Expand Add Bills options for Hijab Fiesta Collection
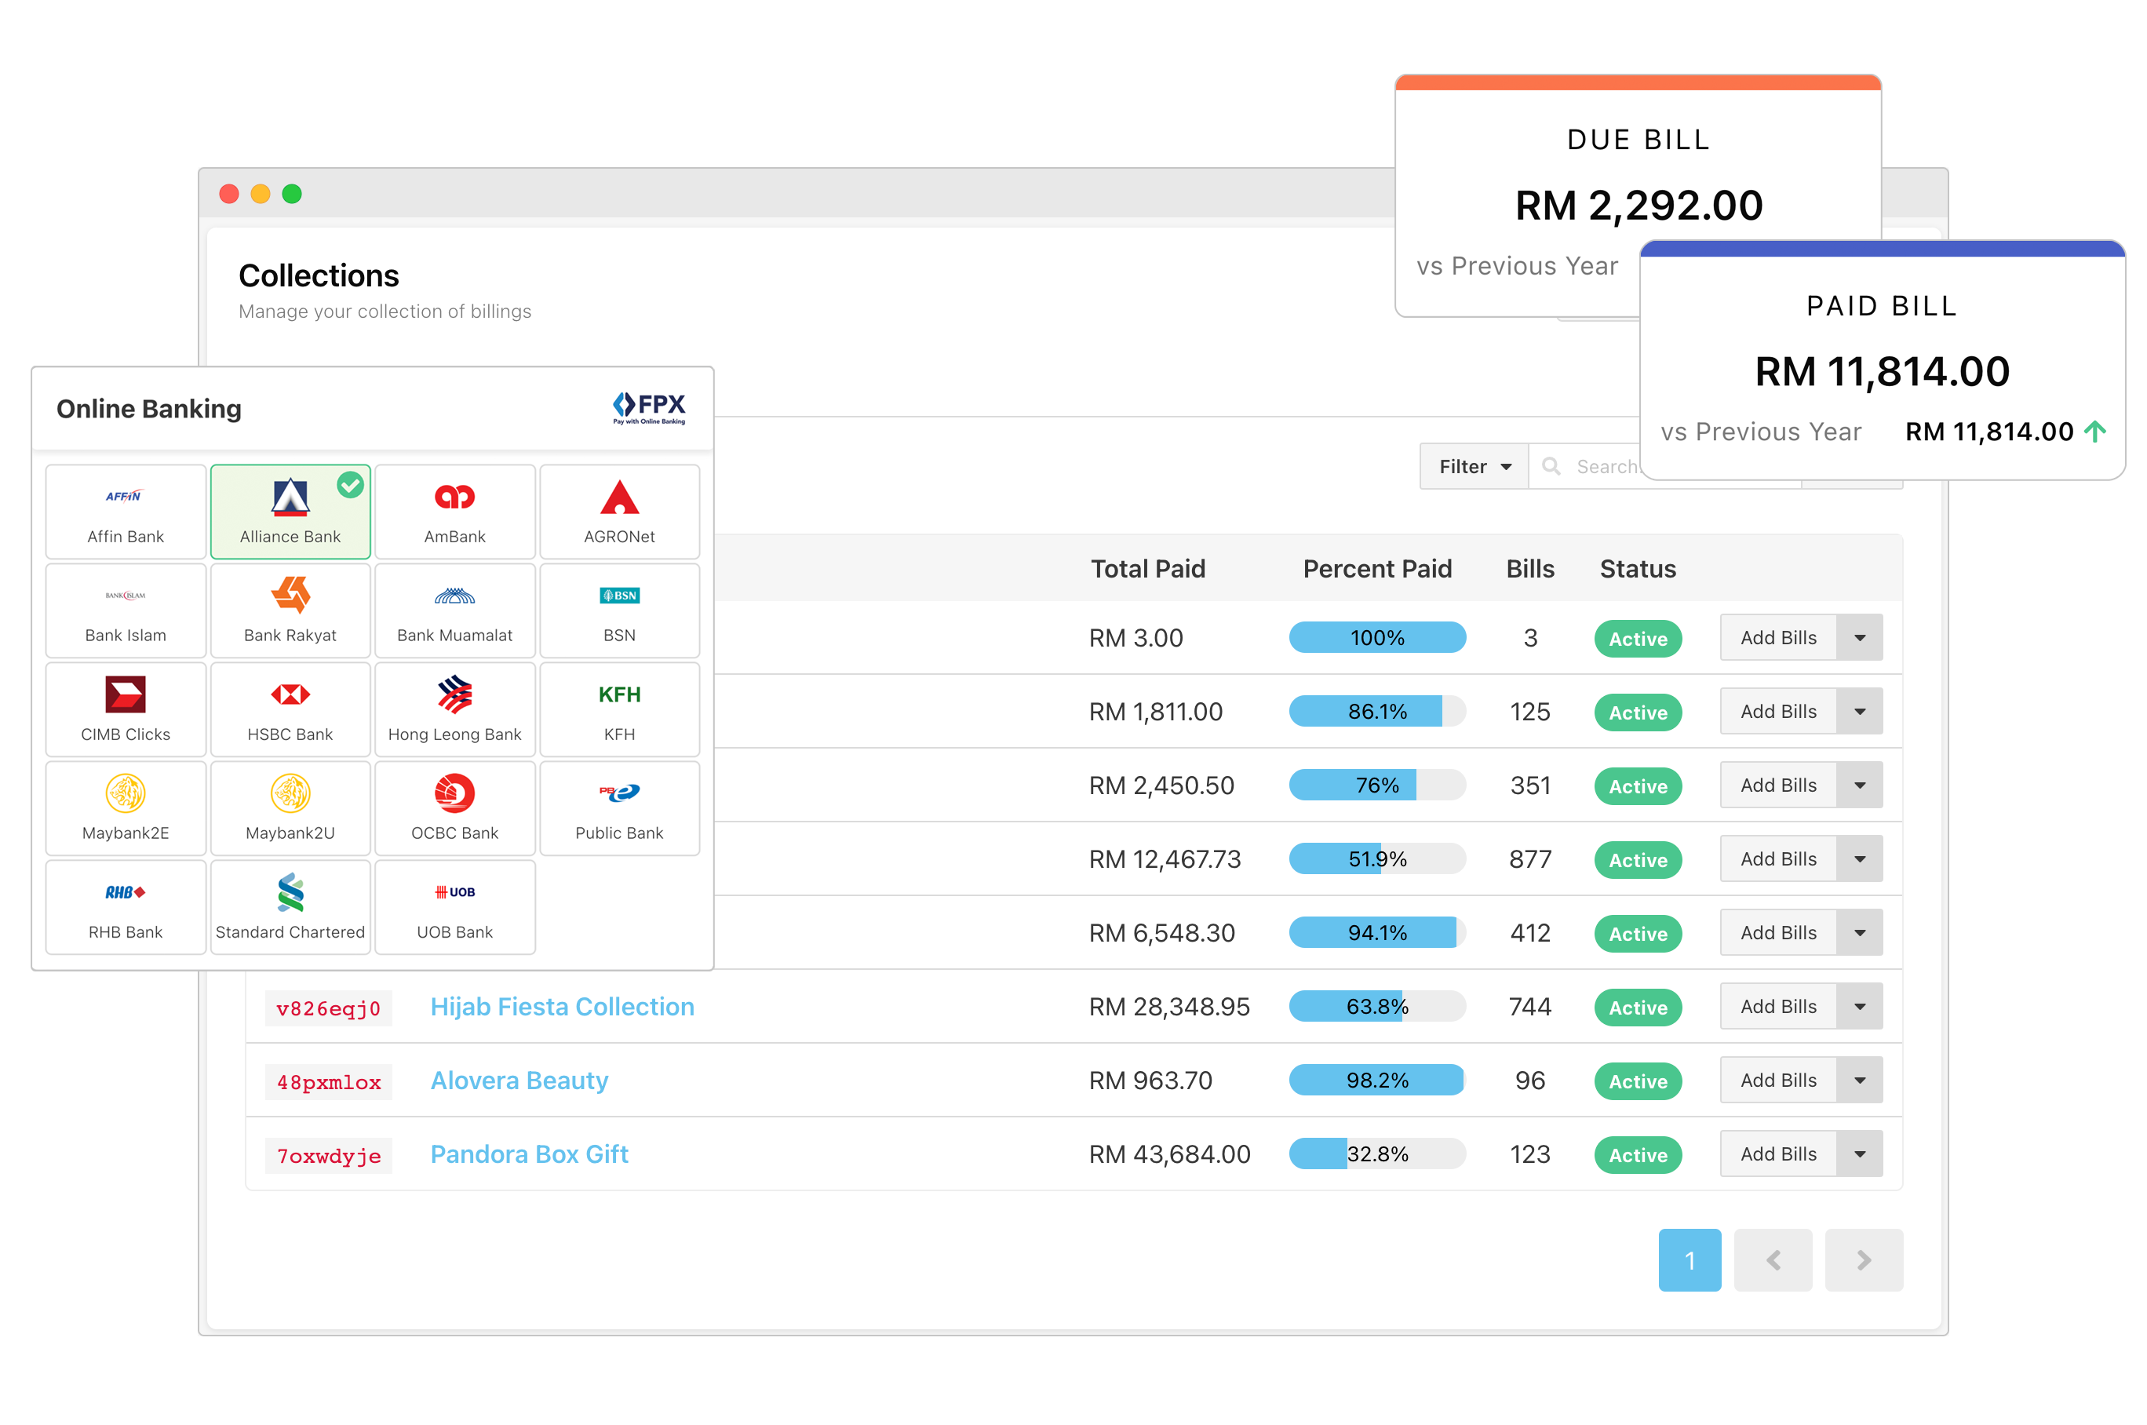Viewport: 2147px width, 1425px height. 1860,1006
